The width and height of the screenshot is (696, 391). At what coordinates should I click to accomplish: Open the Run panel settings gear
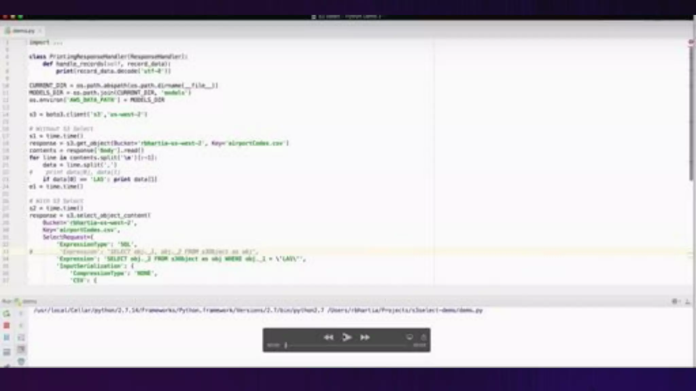click(675, 301)
